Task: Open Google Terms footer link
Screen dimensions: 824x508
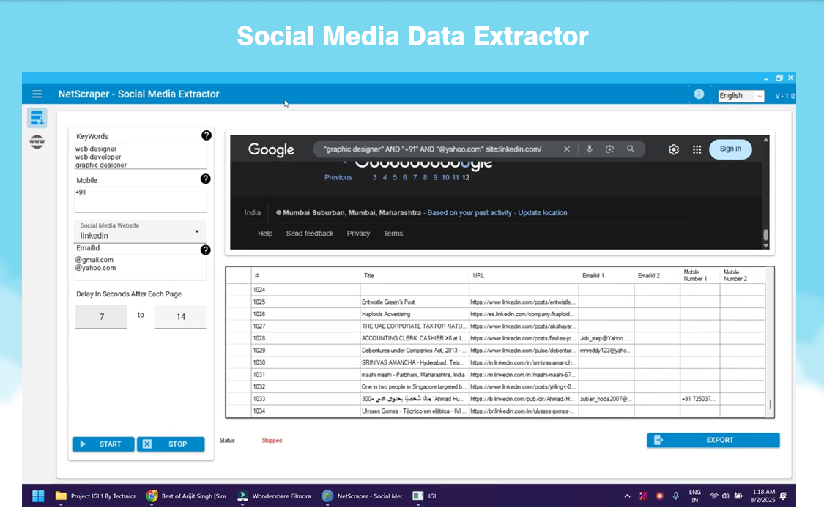Action: click(x=393, y=234)
